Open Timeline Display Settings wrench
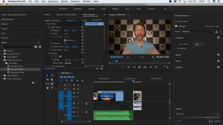The height and width of the screenshot is (125, 223). 82,81
